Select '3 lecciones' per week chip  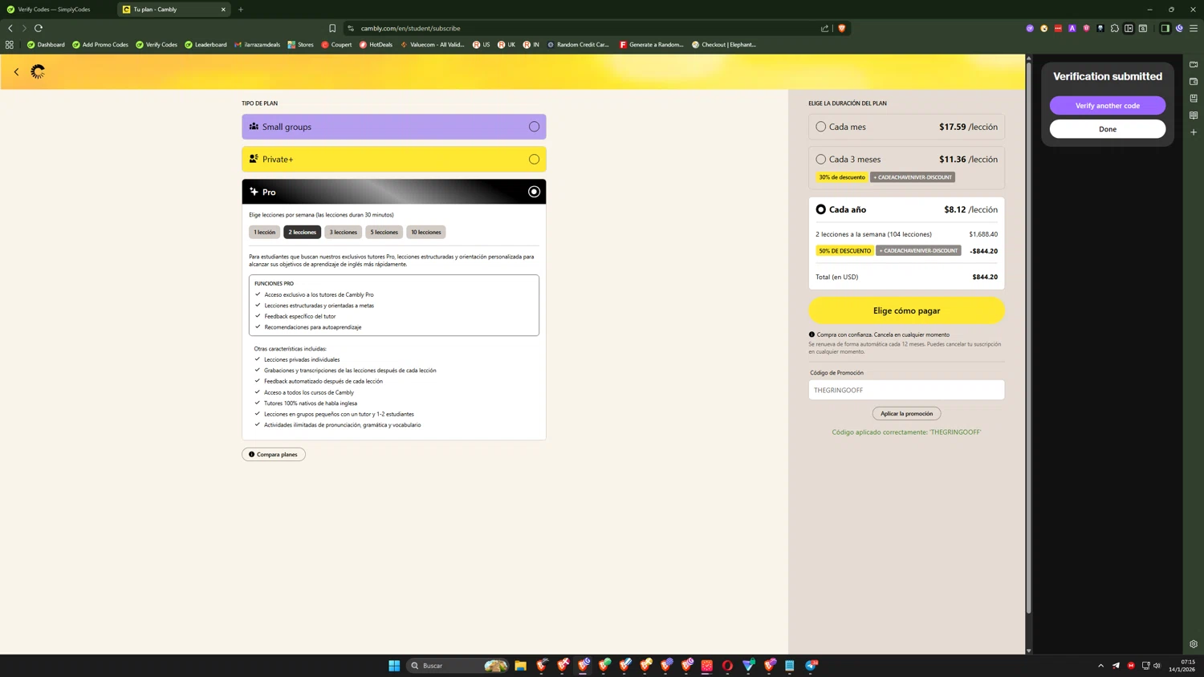344,232
